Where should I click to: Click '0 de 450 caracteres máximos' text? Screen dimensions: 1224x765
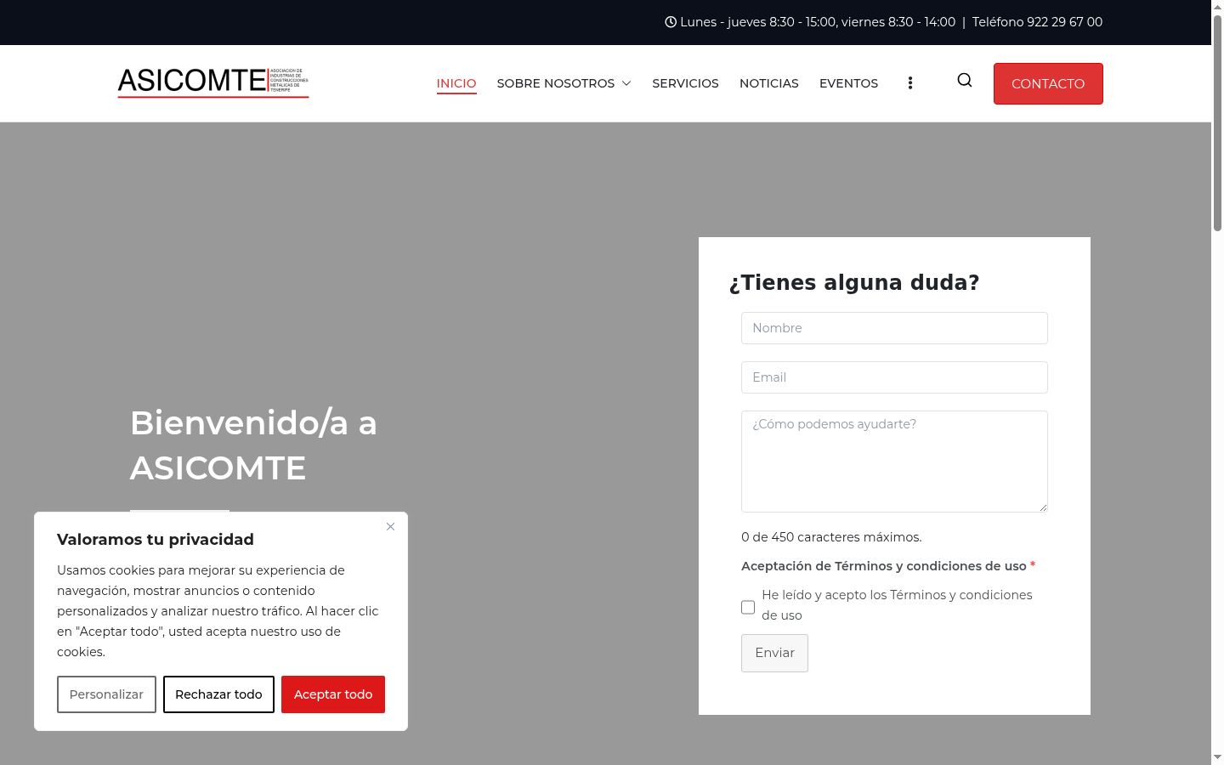(x=831, y=537)
